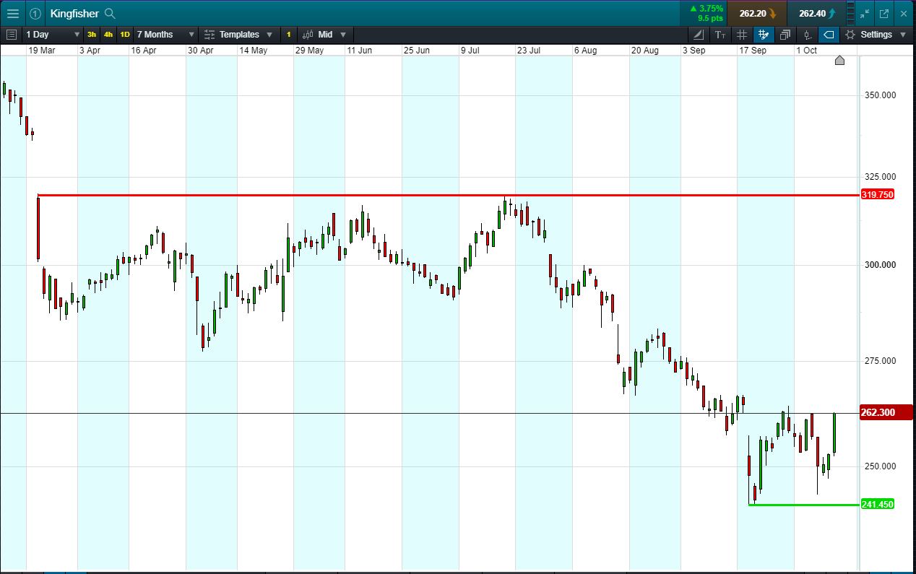The width and height of the screenshot is (916, 574).
Task: Click the candle order placement icon
Action: [x=807, y=34]
